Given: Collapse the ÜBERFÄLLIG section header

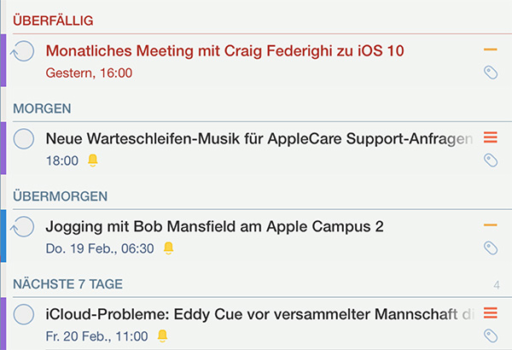Looking at the screenshot, I should click(x=53, y=20).
